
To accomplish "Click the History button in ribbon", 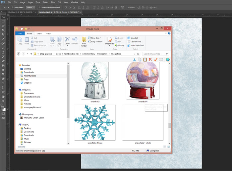I will click(120, 45).
